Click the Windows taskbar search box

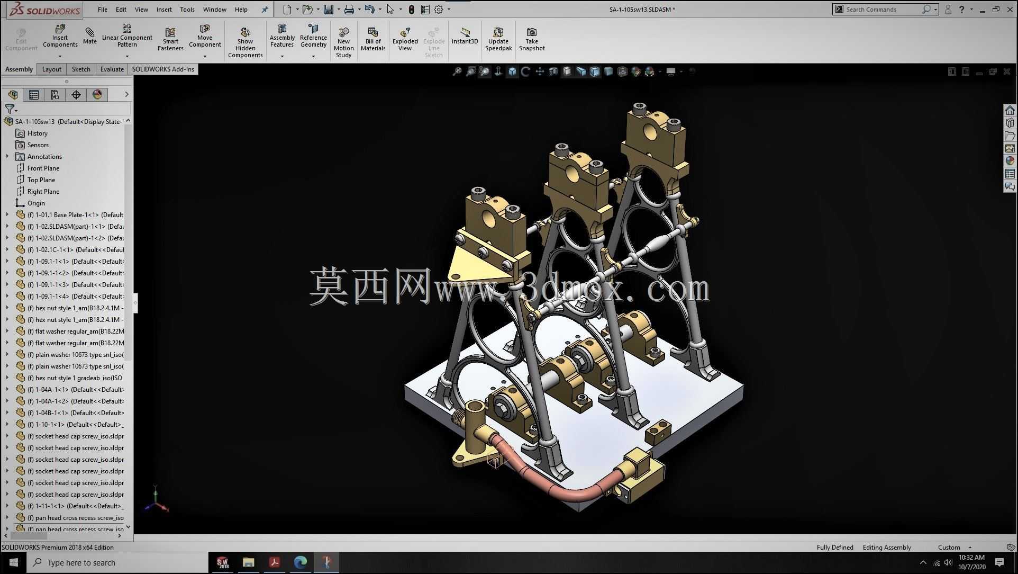(x=117, y=562)
